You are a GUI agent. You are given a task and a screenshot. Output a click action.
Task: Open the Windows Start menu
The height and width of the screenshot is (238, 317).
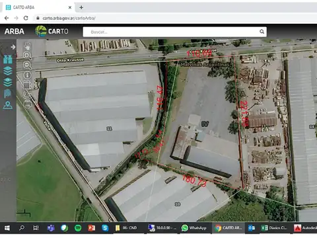click(7, 228)
